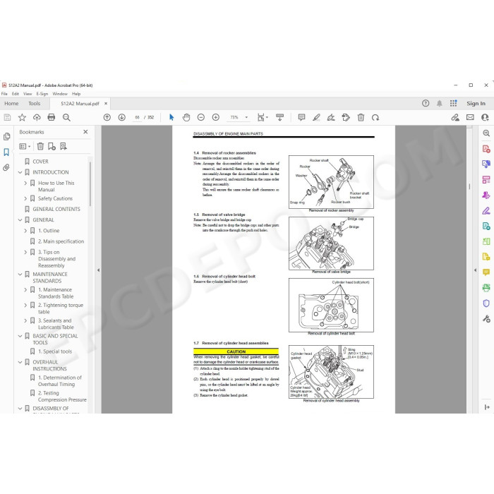Zoom out with minus button
This screenshot has width=494, height=494.
[x=201, y=118]
